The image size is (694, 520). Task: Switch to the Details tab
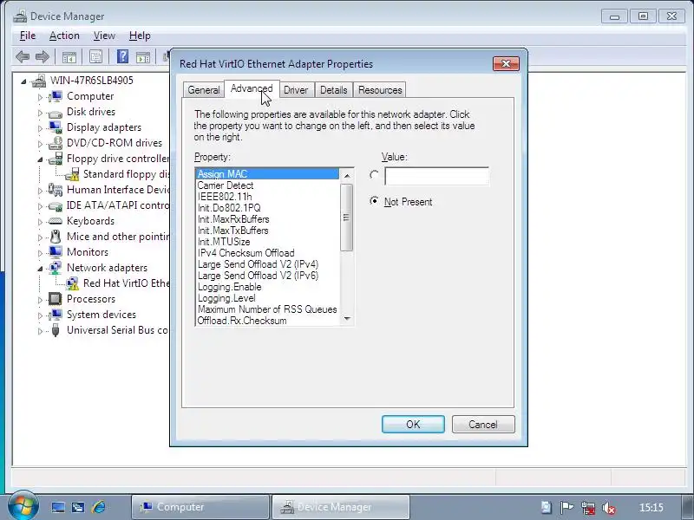pos(334,90)
